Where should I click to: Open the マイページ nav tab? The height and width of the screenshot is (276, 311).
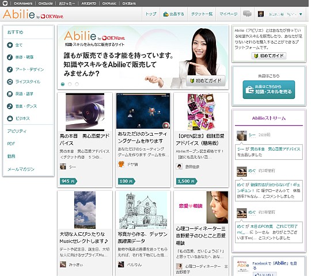click(x=228, y=14)
